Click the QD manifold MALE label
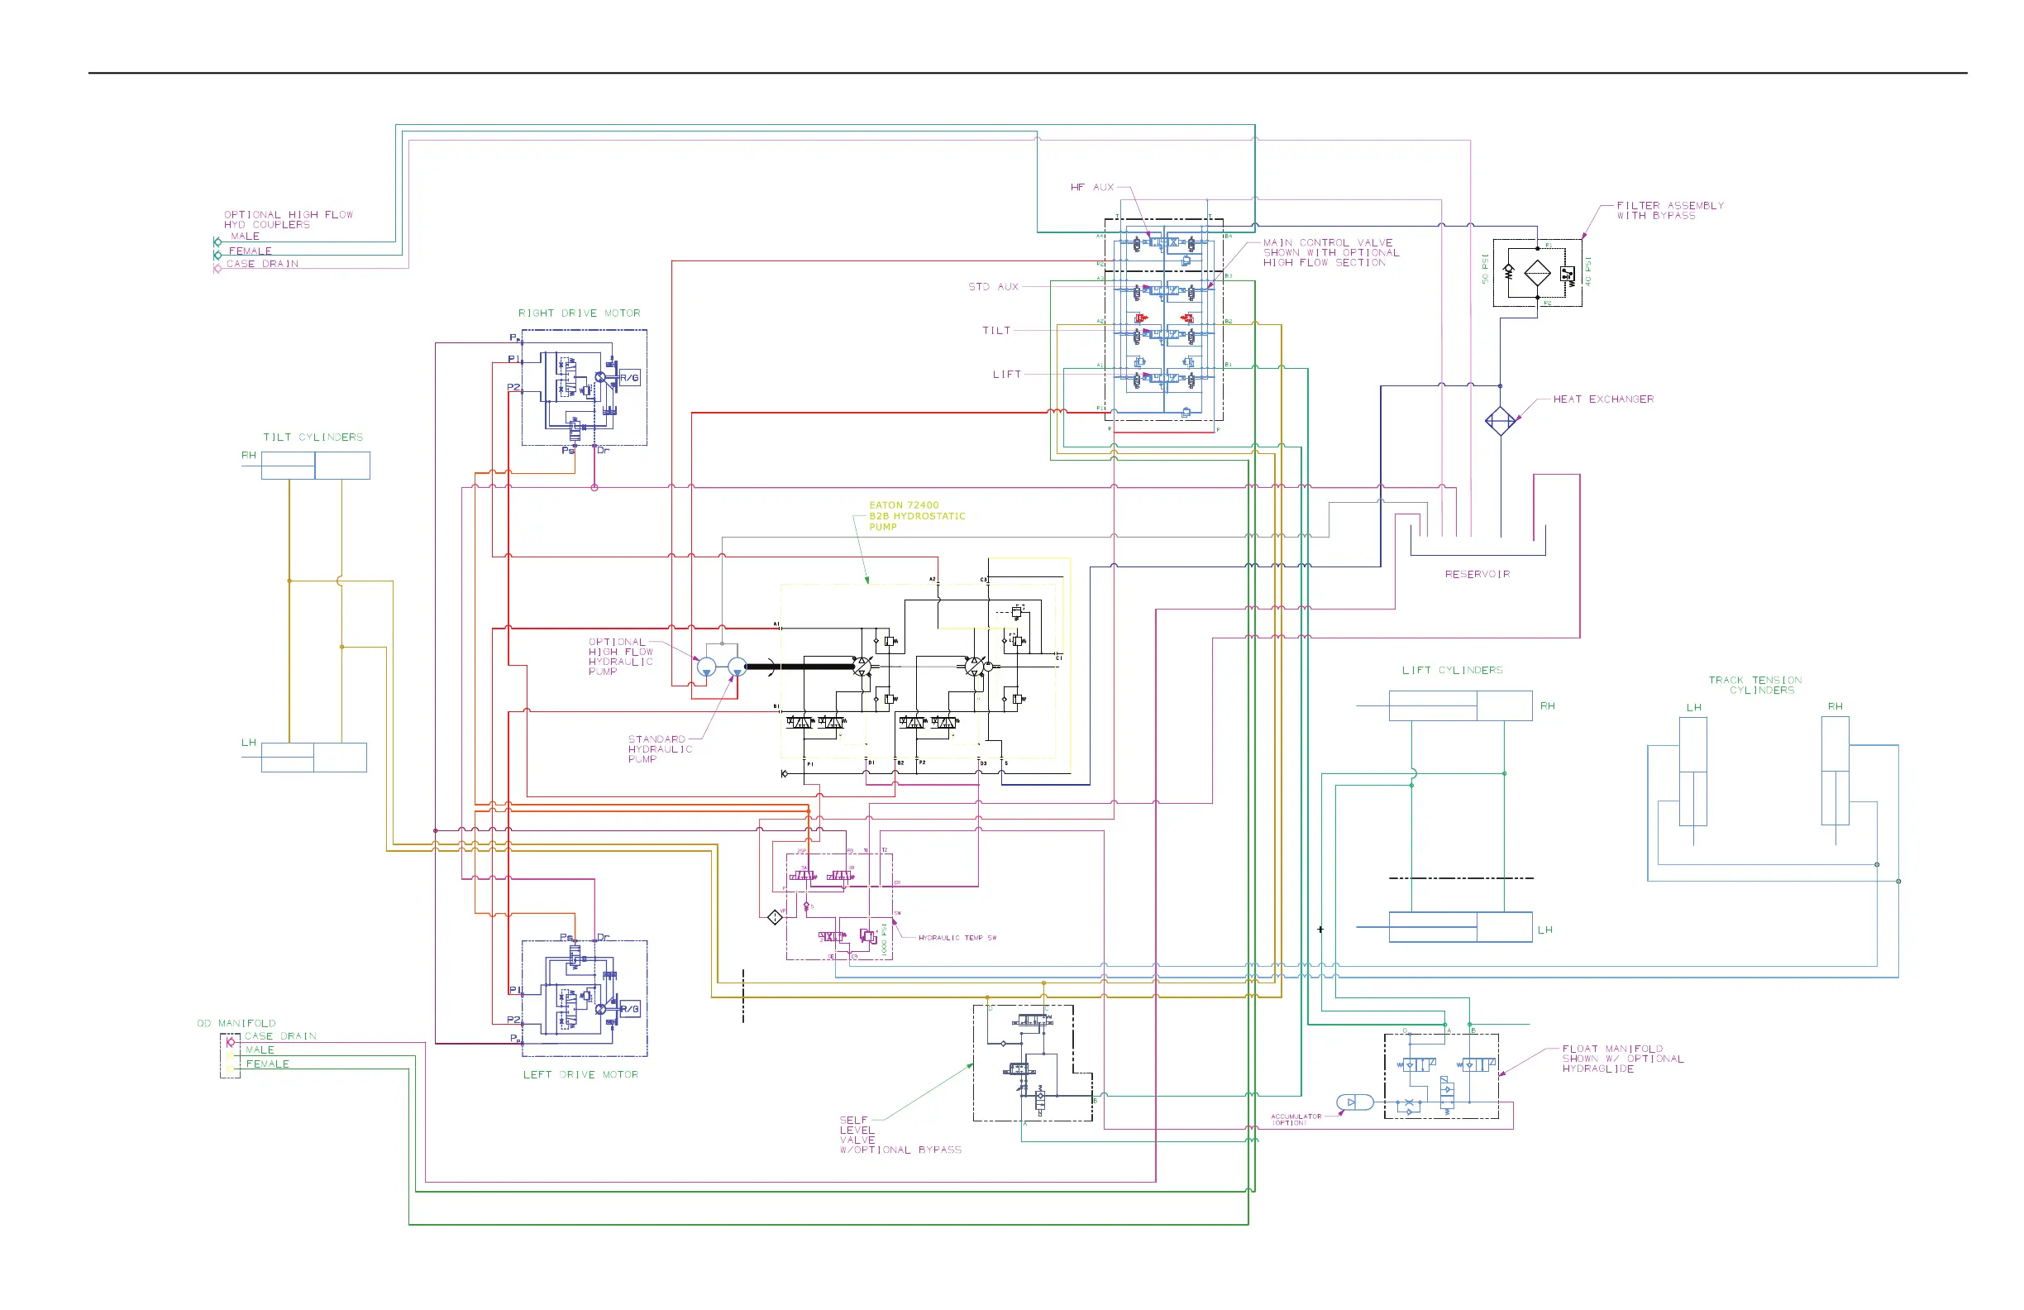 [260, 1049]
